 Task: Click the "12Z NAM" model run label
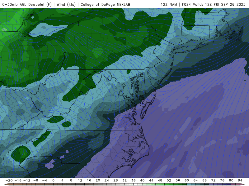pos(169,4)
